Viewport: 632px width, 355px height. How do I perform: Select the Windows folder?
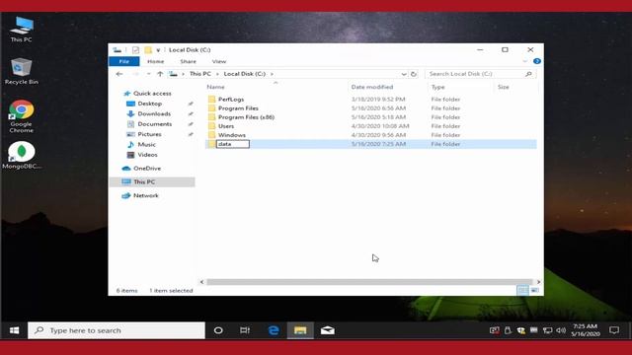pyautogui.click(x=232, y=135)
